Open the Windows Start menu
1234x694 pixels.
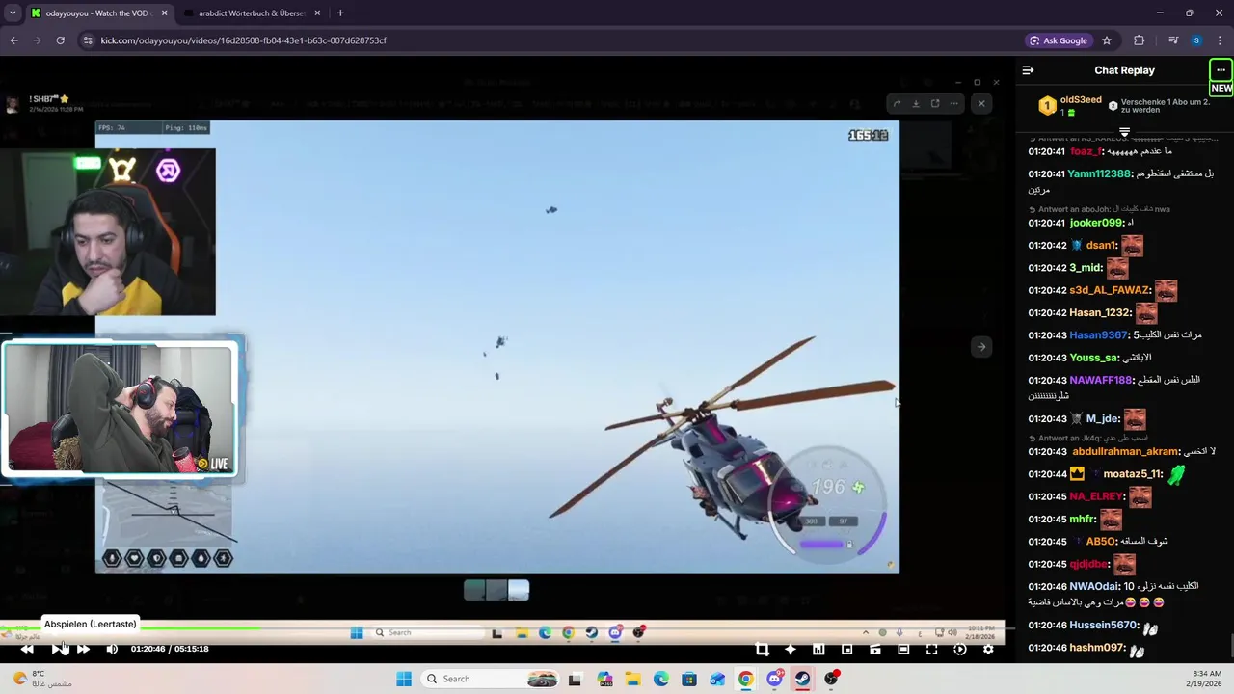pos(404,679)
